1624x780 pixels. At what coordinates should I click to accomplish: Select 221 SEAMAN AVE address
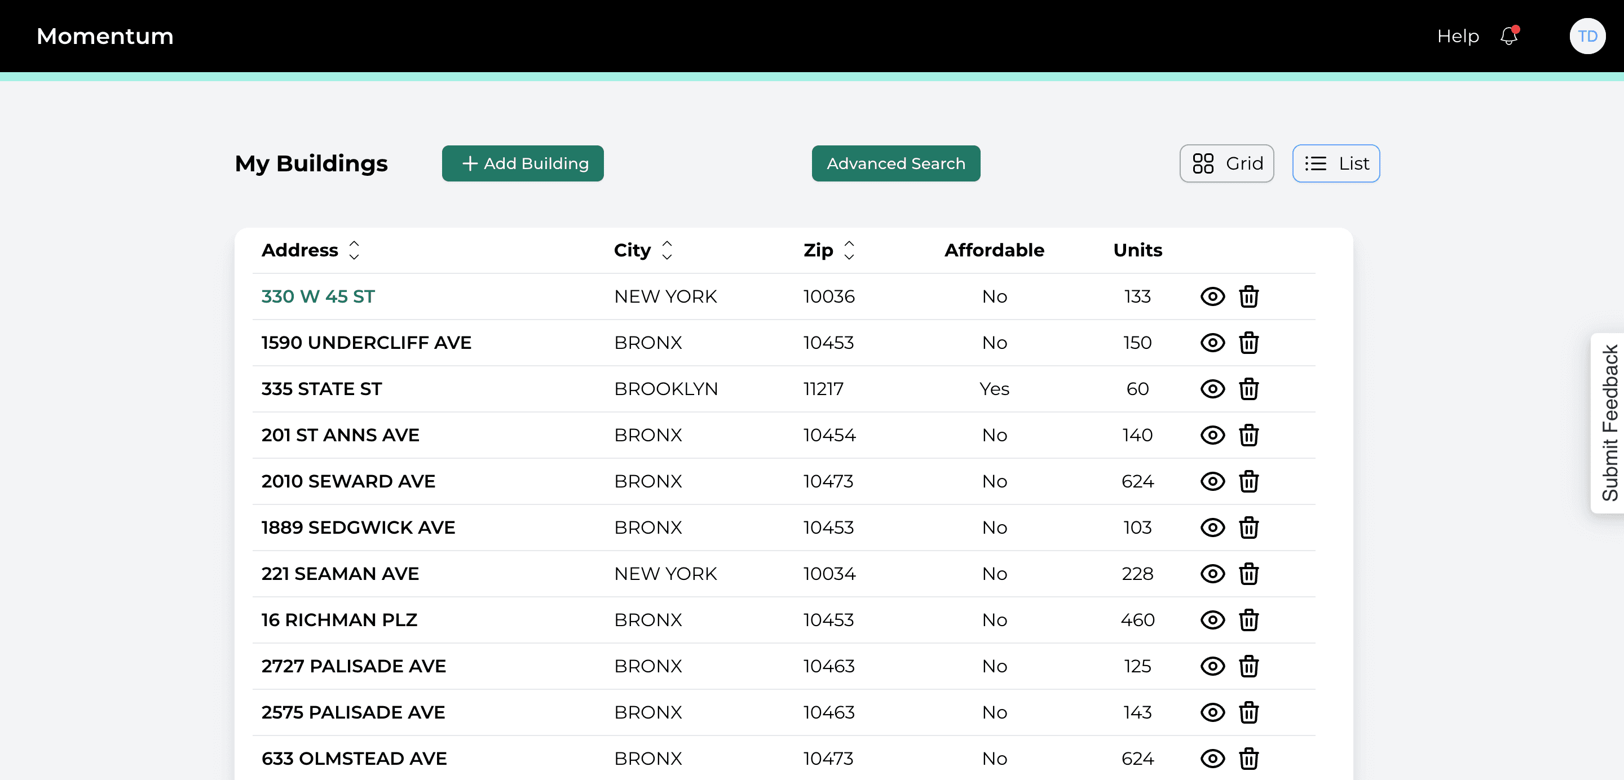tap(340, 573)
